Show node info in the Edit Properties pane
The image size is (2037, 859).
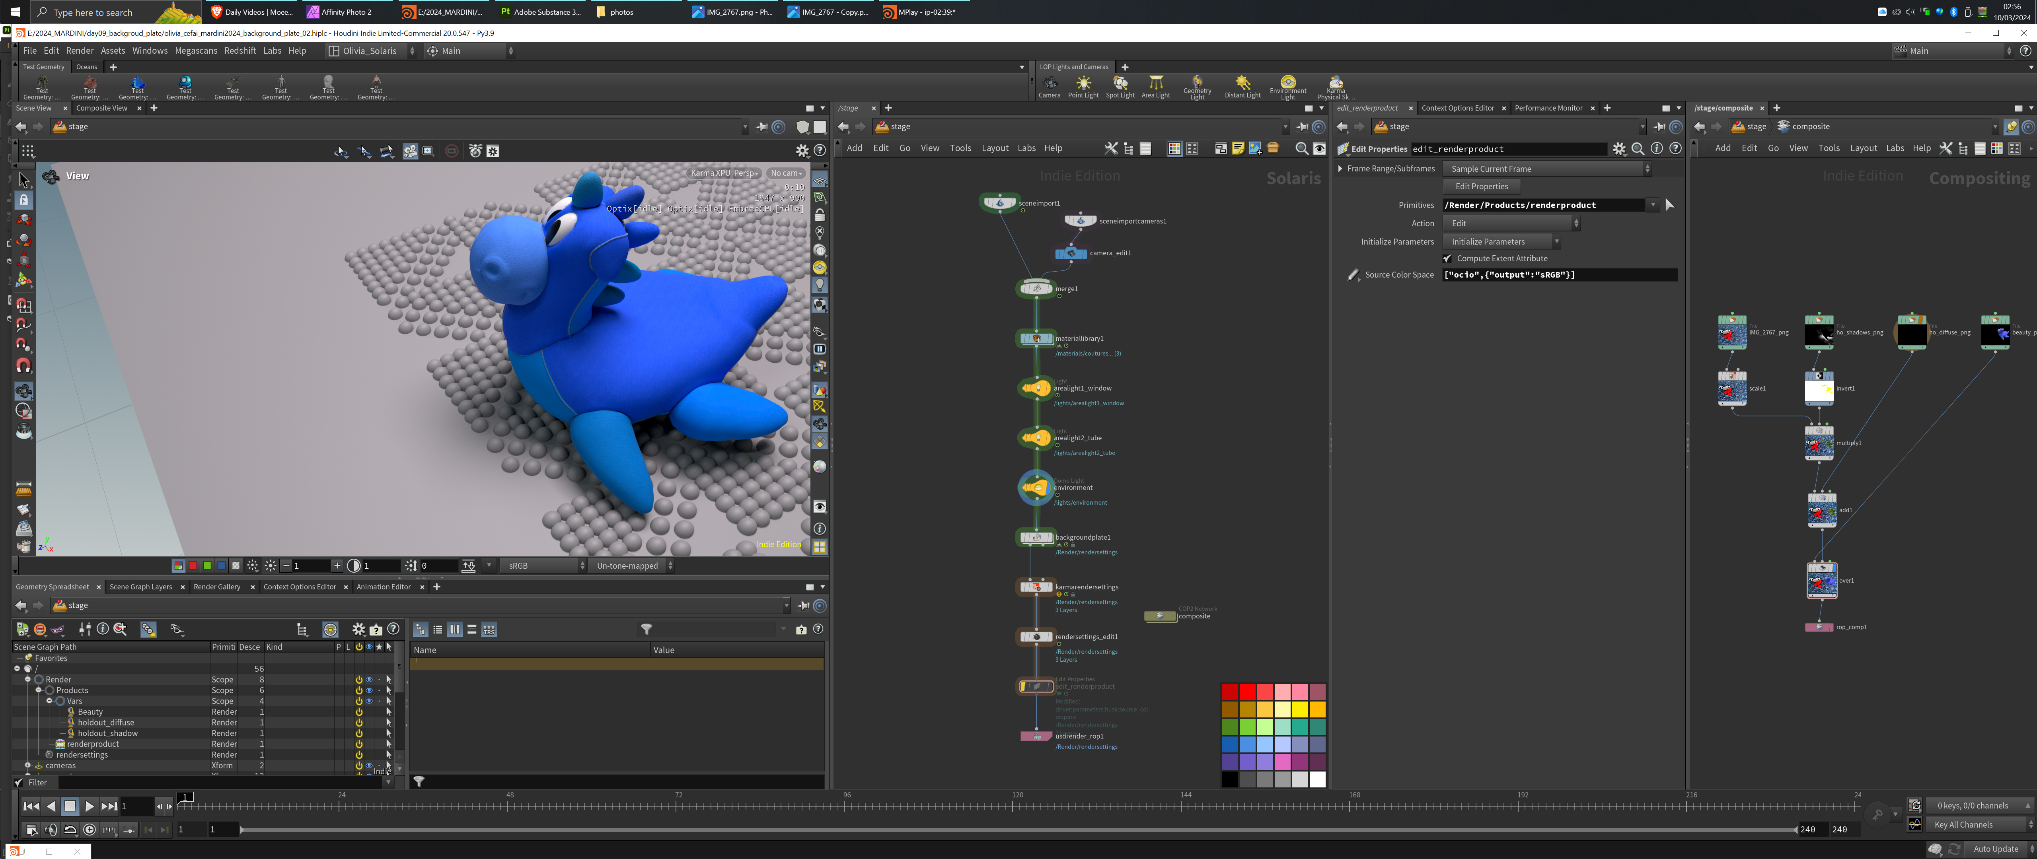(1657, 149)
